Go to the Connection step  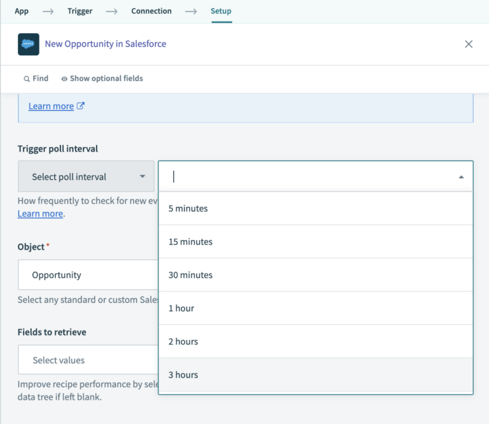point(152,11)
